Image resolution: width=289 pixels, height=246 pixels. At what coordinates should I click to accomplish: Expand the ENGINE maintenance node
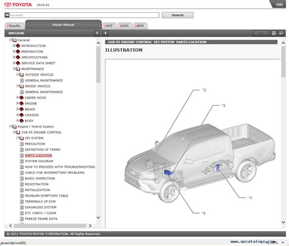pos(18,103)
